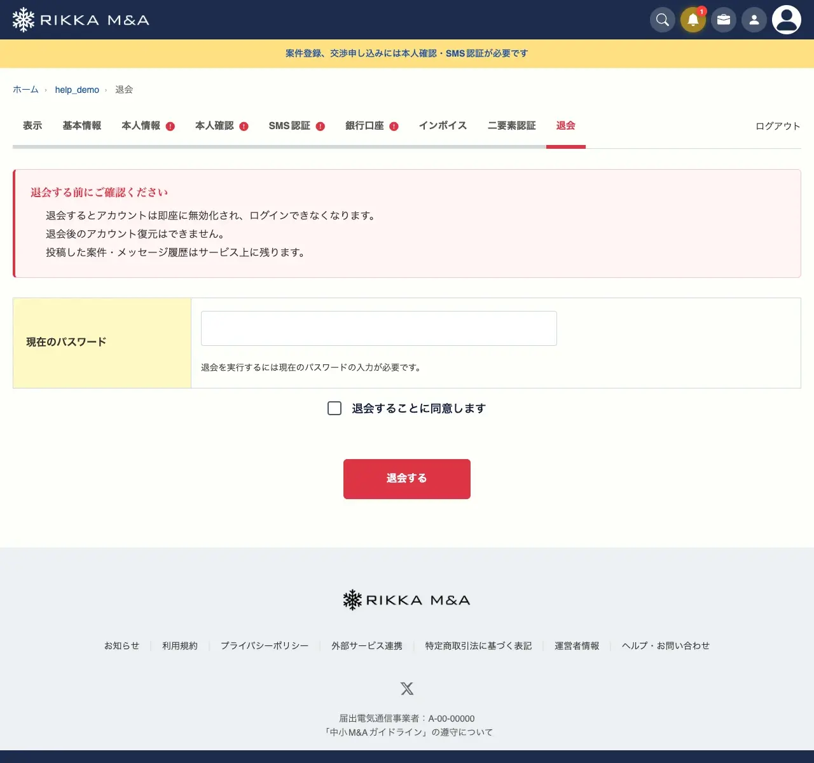Open the notifications bell icon
Screen dimensions: 814x763
point(693,20)
